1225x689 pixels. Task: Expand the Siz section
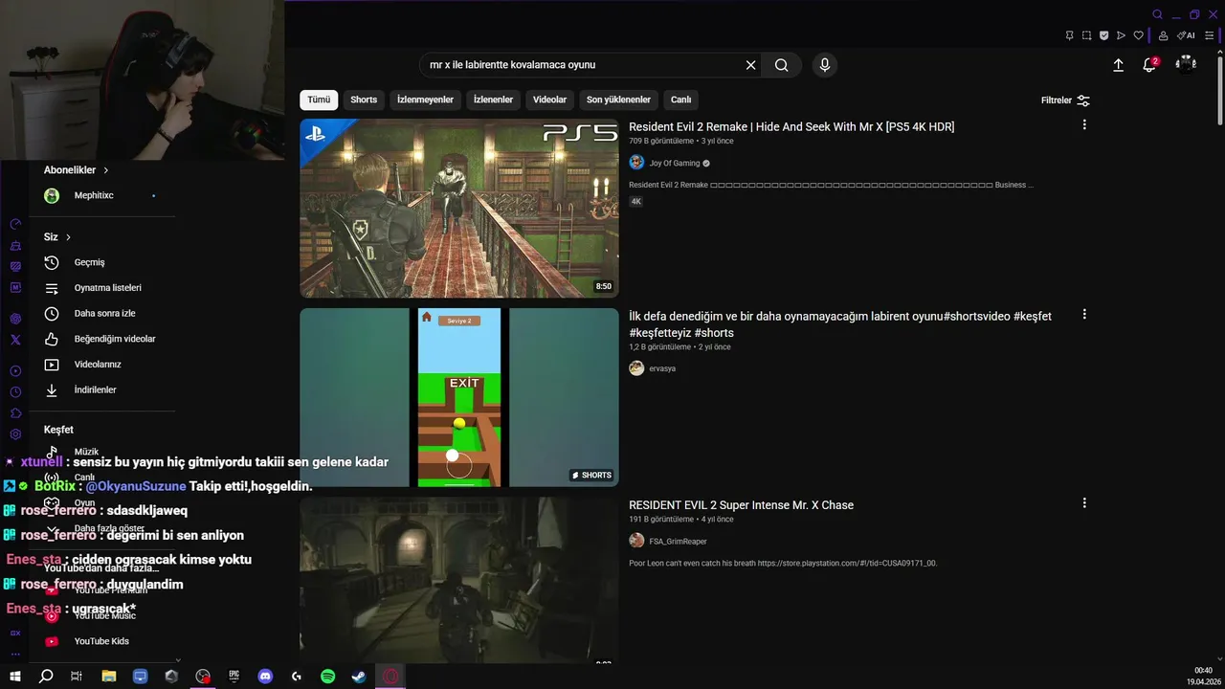point(57,237)
